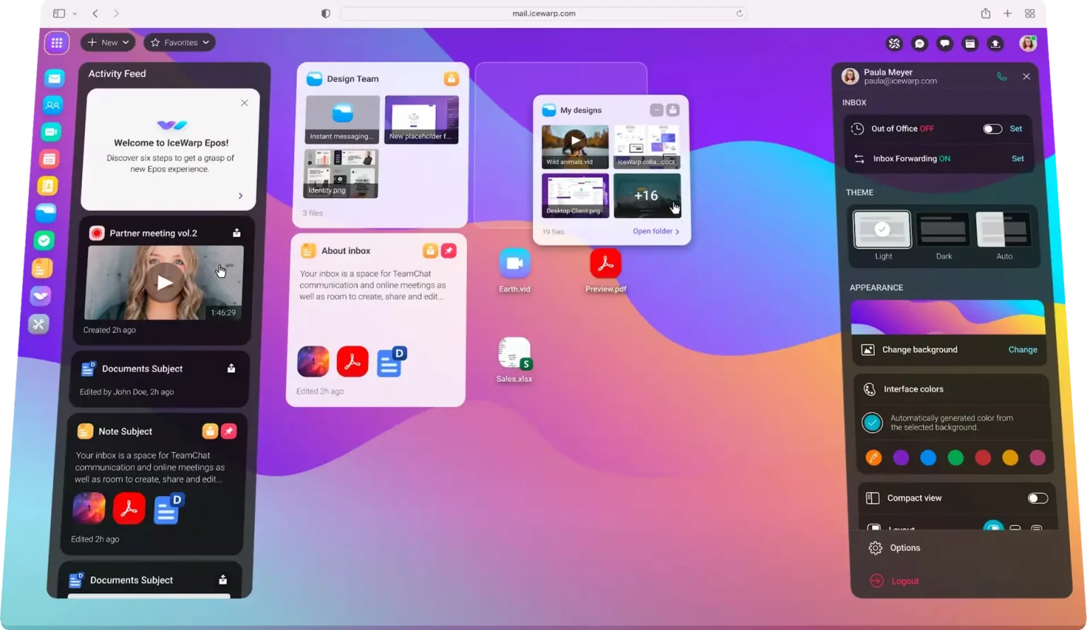The width and height of the screenshot is (1087, 630).
Task: Enable the Compact view toggle
Action: [1037, 498]
